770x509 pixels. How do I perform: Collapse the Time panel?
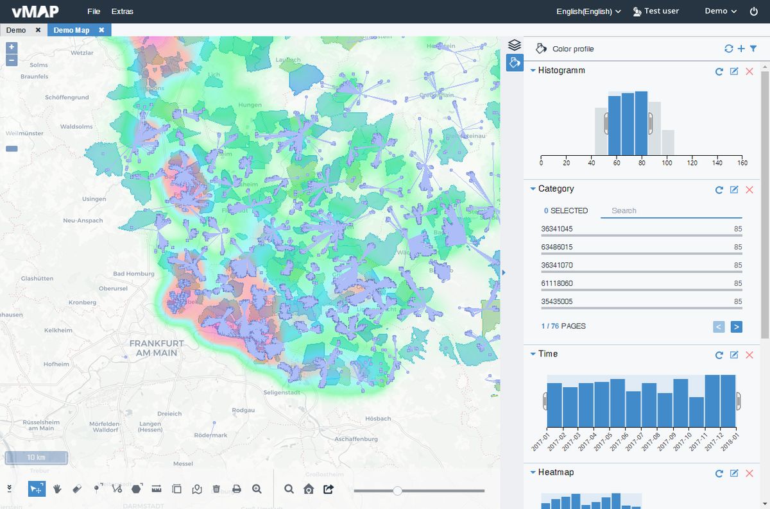533,354
